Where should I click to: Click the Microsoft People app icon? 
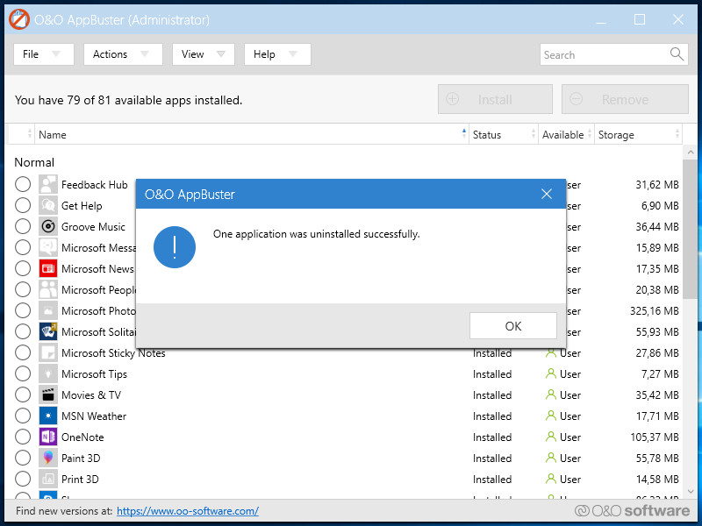point(48,289)
